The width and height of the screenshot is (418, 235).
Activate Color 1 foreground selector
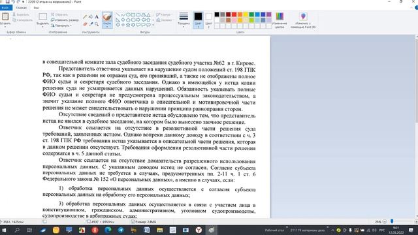(x=198, y=20)
